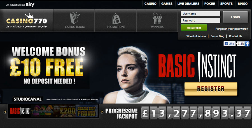The height and width of the screenshot is (128, 252).
Task: Open the Casino Room slot machine icon
Action: click(x=74, y=18)
